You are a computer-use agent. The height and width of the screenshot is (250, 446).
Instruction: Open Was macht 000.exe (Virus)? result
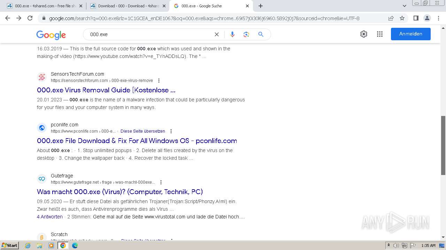[x=120, y=192]
